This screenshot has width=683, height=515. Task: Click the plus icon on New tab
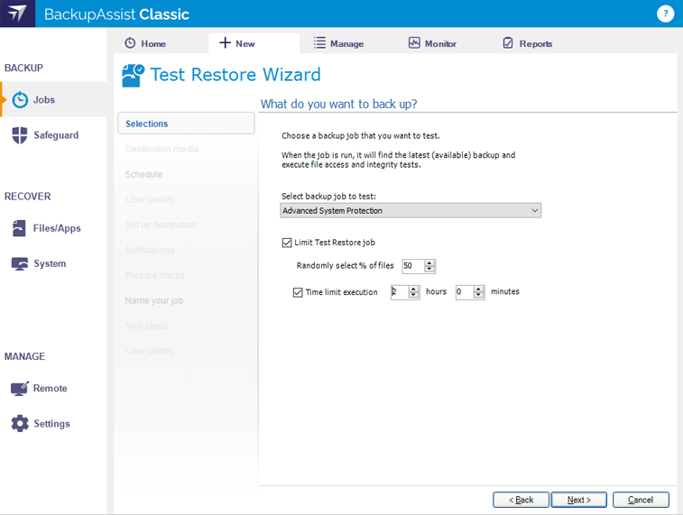[x=225, y=42]
